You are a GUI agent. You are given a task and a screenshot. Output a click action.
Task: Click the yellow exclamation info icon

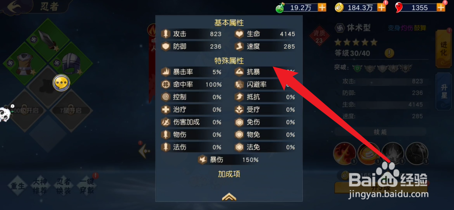click(x=389, y=53)
